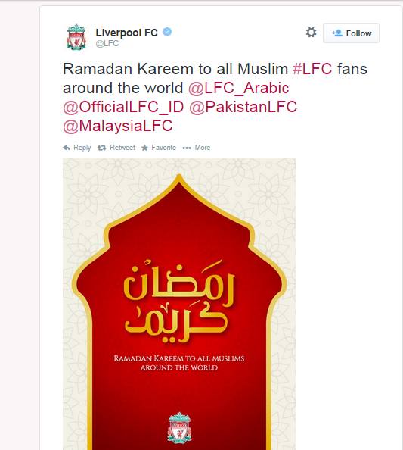
Task: Click the Liverpool crest inside the image
Action: [179, 428]
